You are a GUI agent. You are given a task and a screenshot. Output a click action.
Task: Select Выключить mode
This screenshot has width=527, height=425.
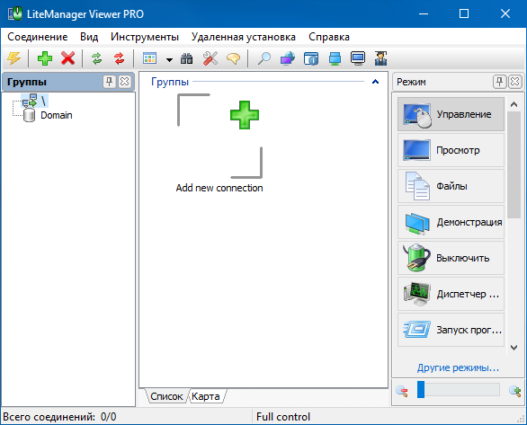[x=451, y=258]
